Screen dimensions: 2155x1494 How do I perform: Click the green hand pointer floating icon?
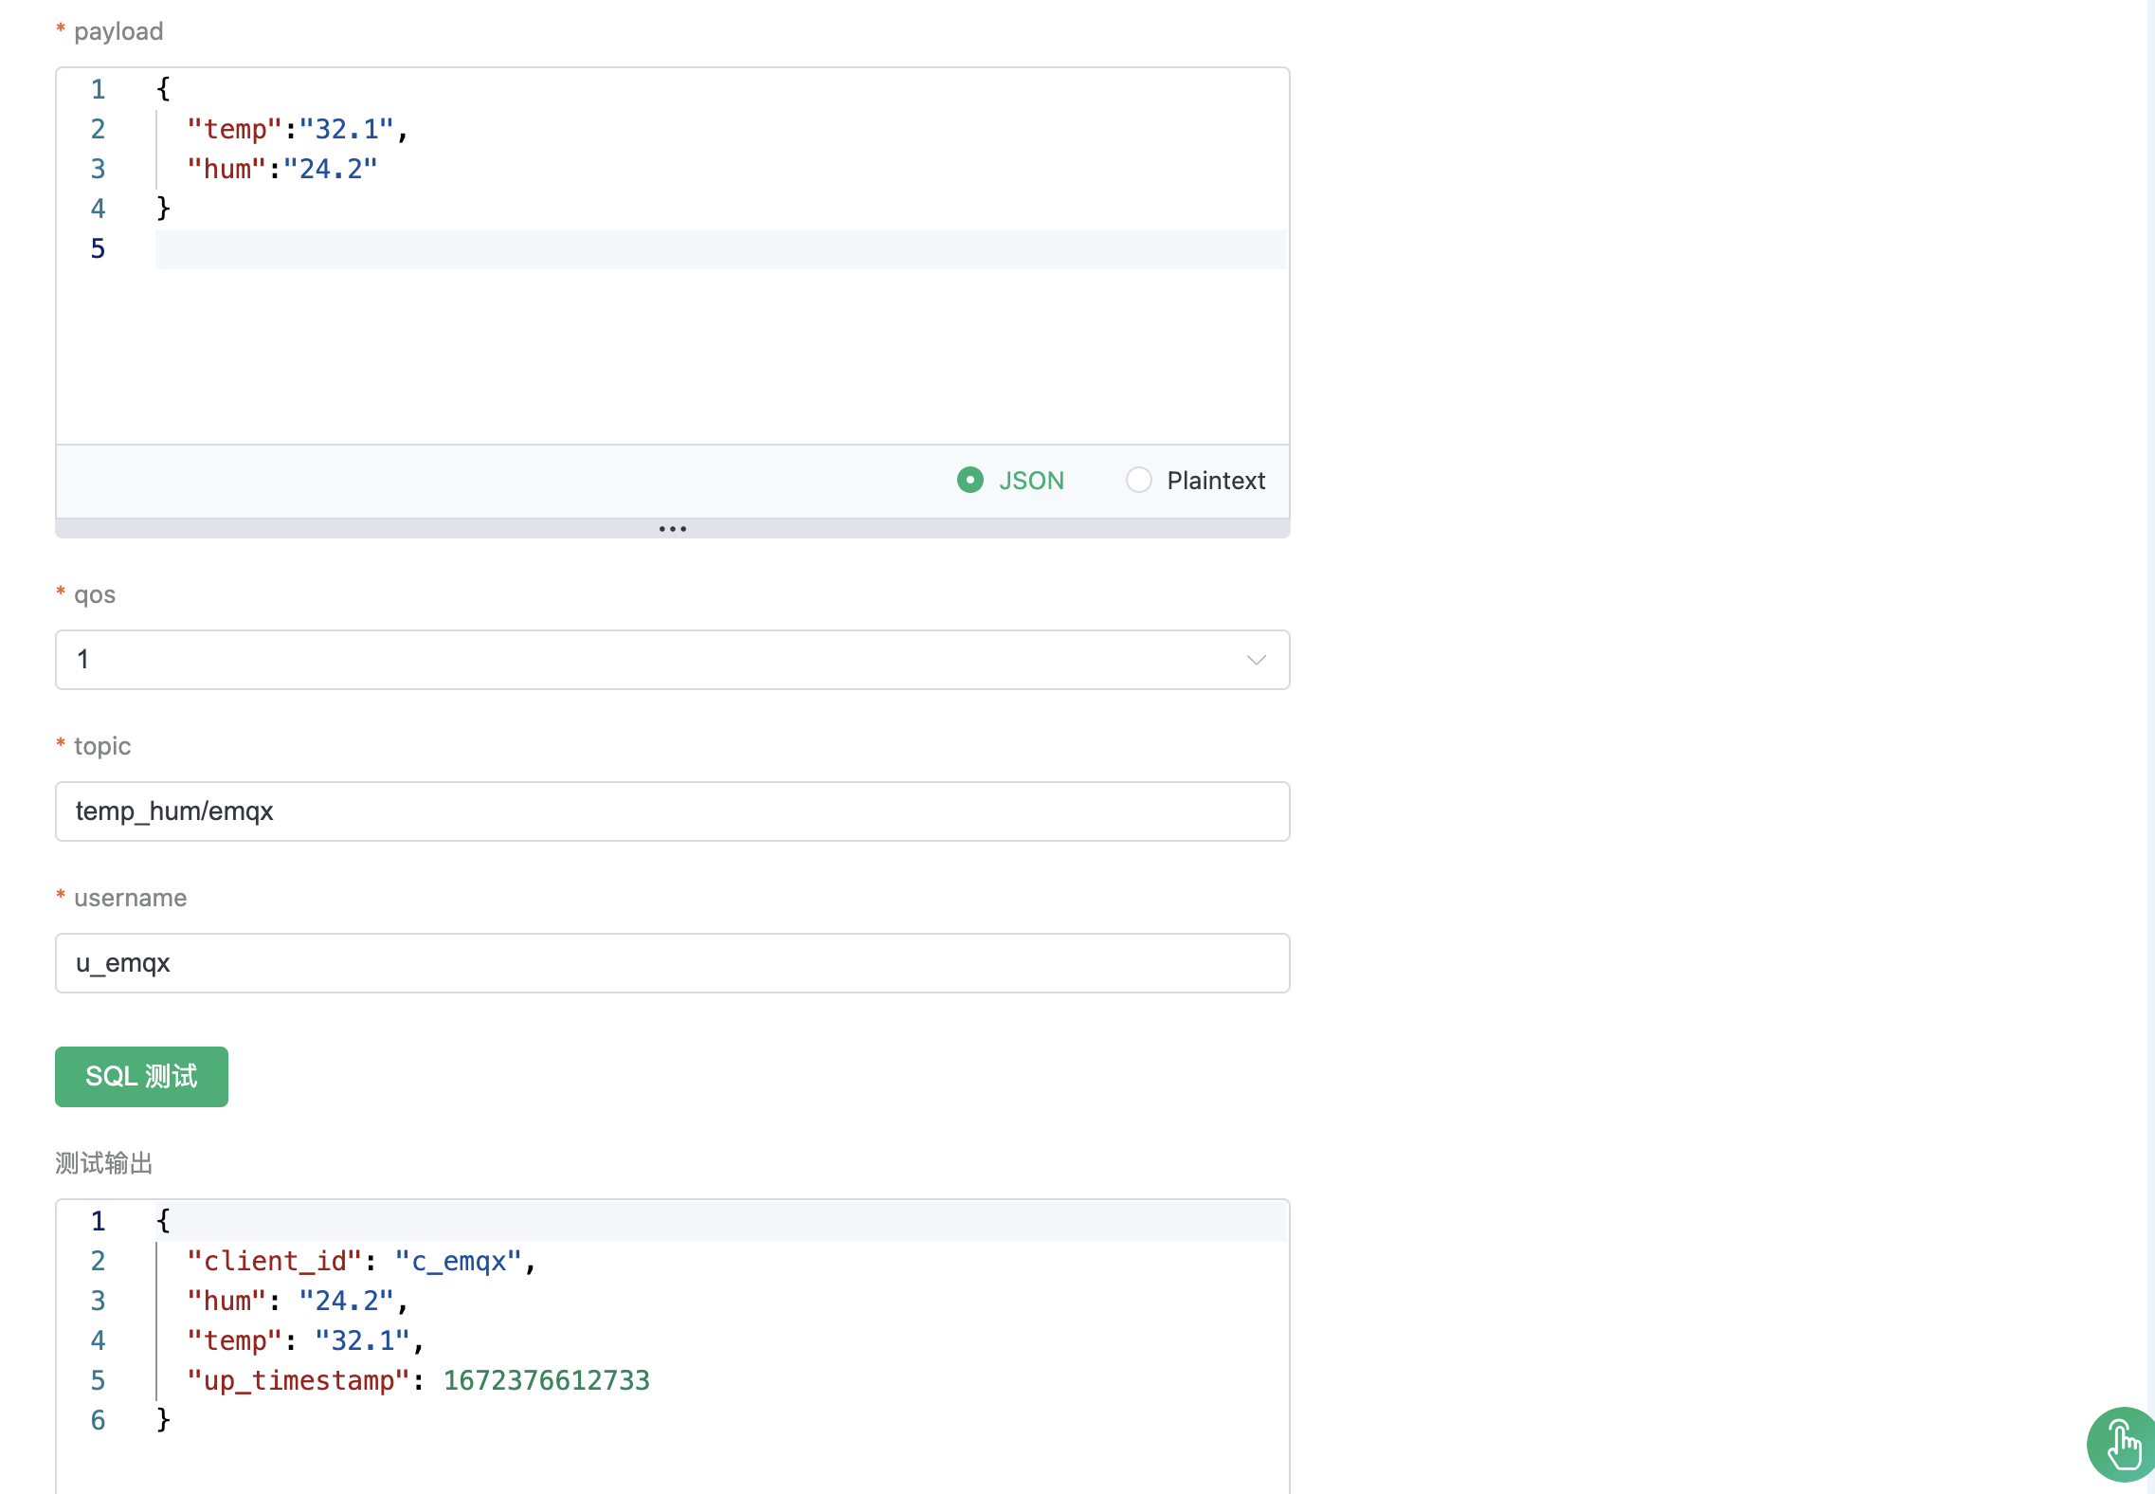tap(2123, 1445)
